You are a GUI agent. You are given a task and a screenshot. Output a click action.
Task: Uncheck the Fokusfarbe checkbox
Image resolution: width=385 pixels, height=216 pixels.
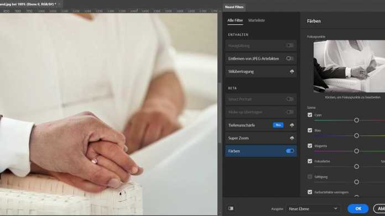pyautogui.click(x=310, y=161)
